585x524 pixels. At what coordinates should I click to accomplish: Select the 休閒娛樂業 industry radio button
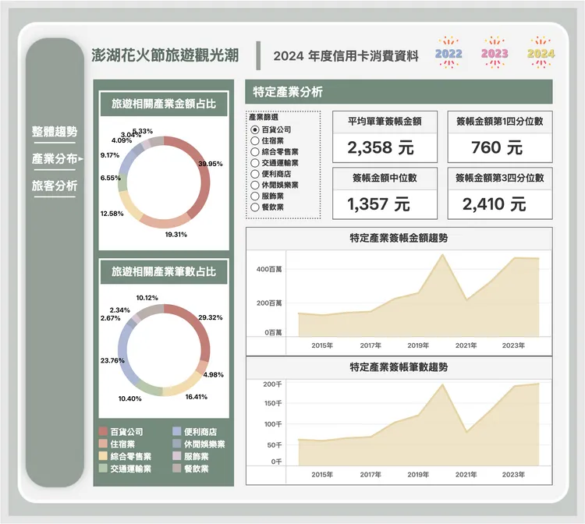(x=255, y=185)
